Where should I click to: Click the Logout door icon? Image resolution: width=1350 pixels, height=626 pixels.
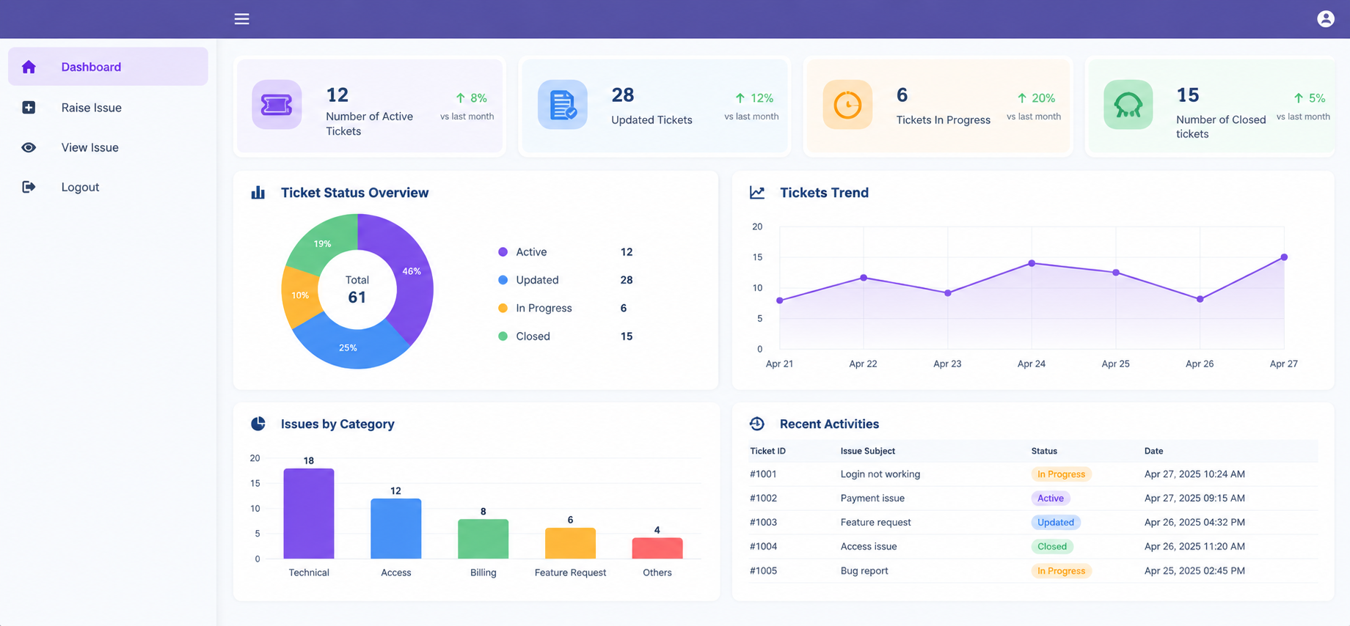[29, 187]
